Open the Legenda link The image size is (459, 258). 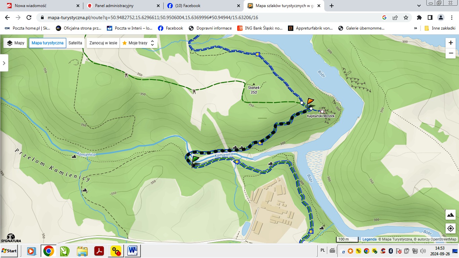pos(369,240)
